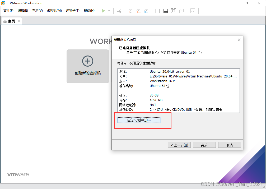The height and width of the screenshot is (189, 266).
Task: Click the 名称: label in the summary
Action: (123, 71)
